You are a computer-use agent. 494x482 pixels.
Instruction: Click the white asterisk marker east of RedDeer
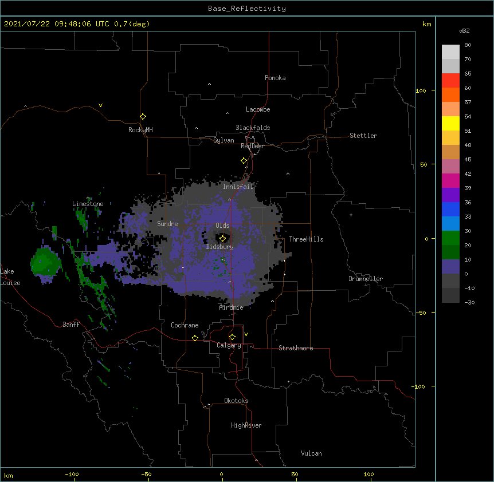[288, 173]
